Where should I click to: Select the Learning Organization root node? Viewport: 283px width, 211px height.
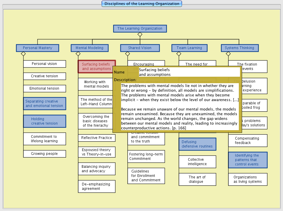(x=140, y=29)
